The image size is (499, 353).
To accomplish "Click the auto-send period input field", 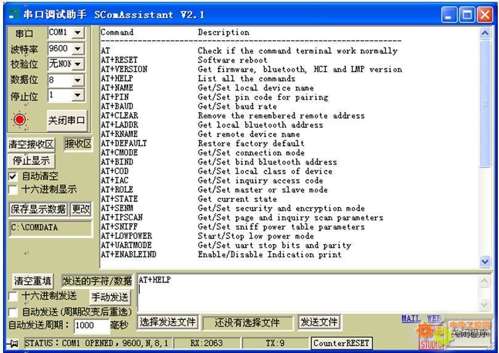I will click(x=91, y=325).
